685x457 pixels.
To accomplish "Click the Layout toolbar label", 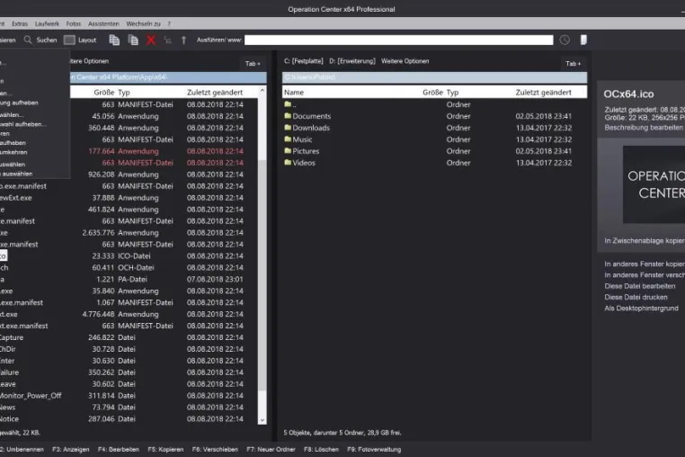I will [x=87, y=40].
